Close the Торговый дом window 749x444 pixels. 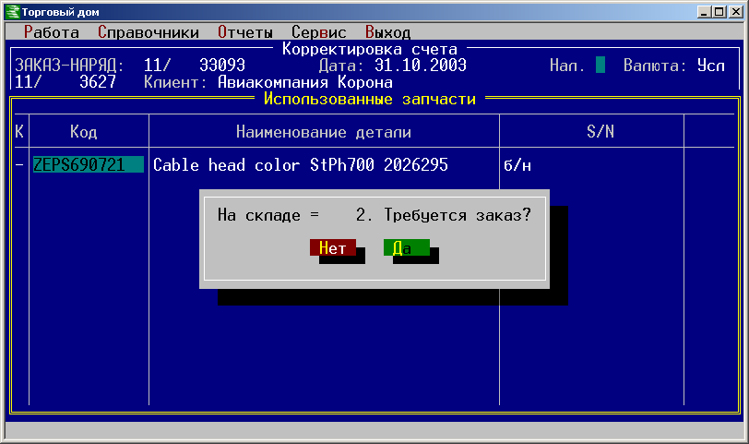pos(736,12)
